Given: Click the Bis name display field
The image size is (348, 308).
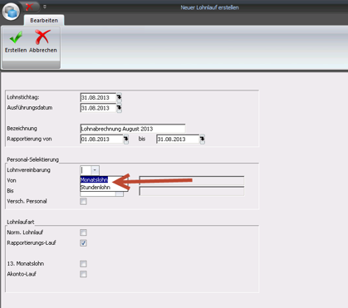Looking at the screenshot, I should click(x=192, y=191).
